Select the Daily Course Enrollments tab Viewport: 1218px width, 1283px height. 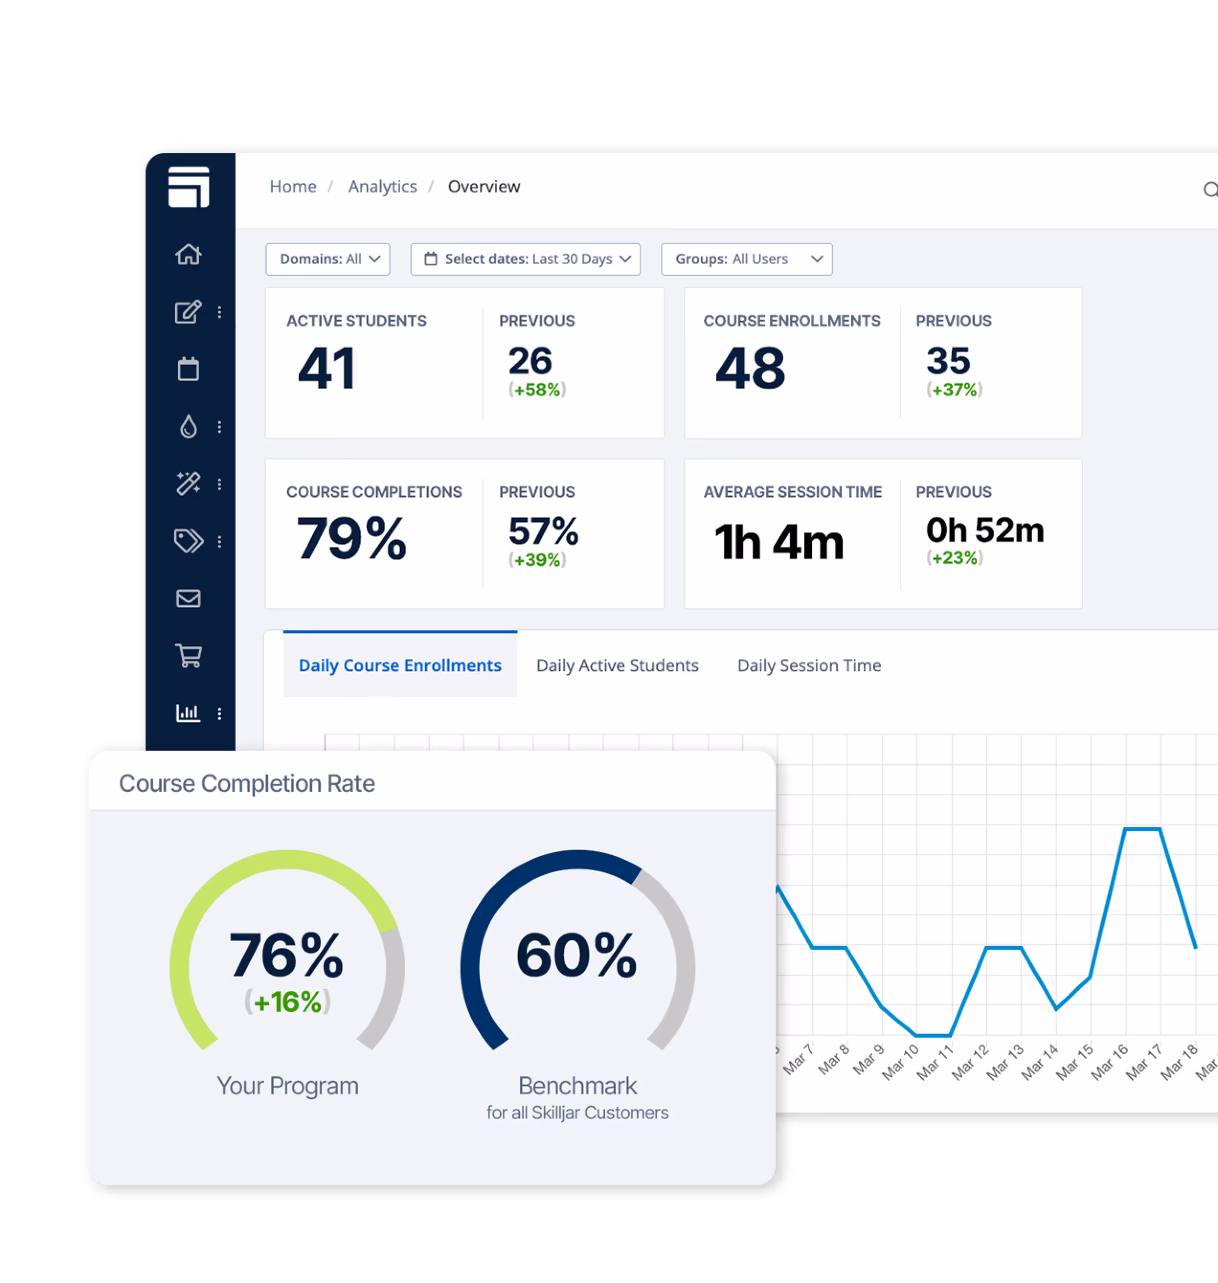(400, 665)
